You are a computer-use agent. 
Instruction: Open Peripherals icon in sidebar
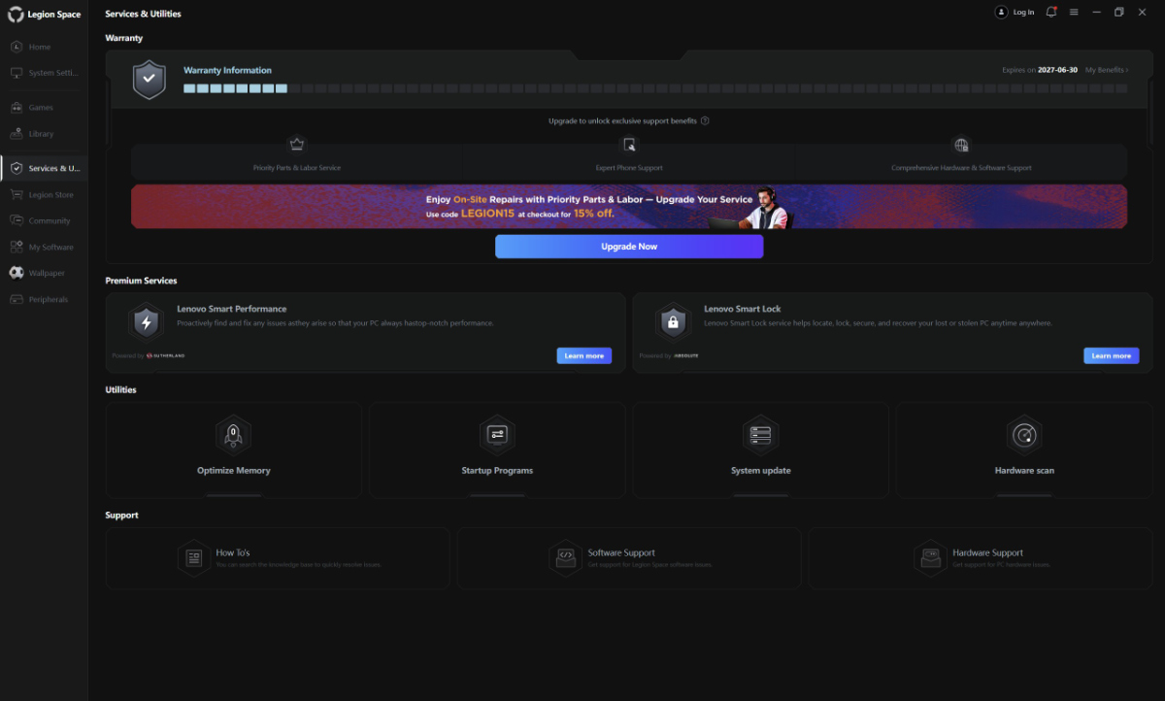coord(17,299)
